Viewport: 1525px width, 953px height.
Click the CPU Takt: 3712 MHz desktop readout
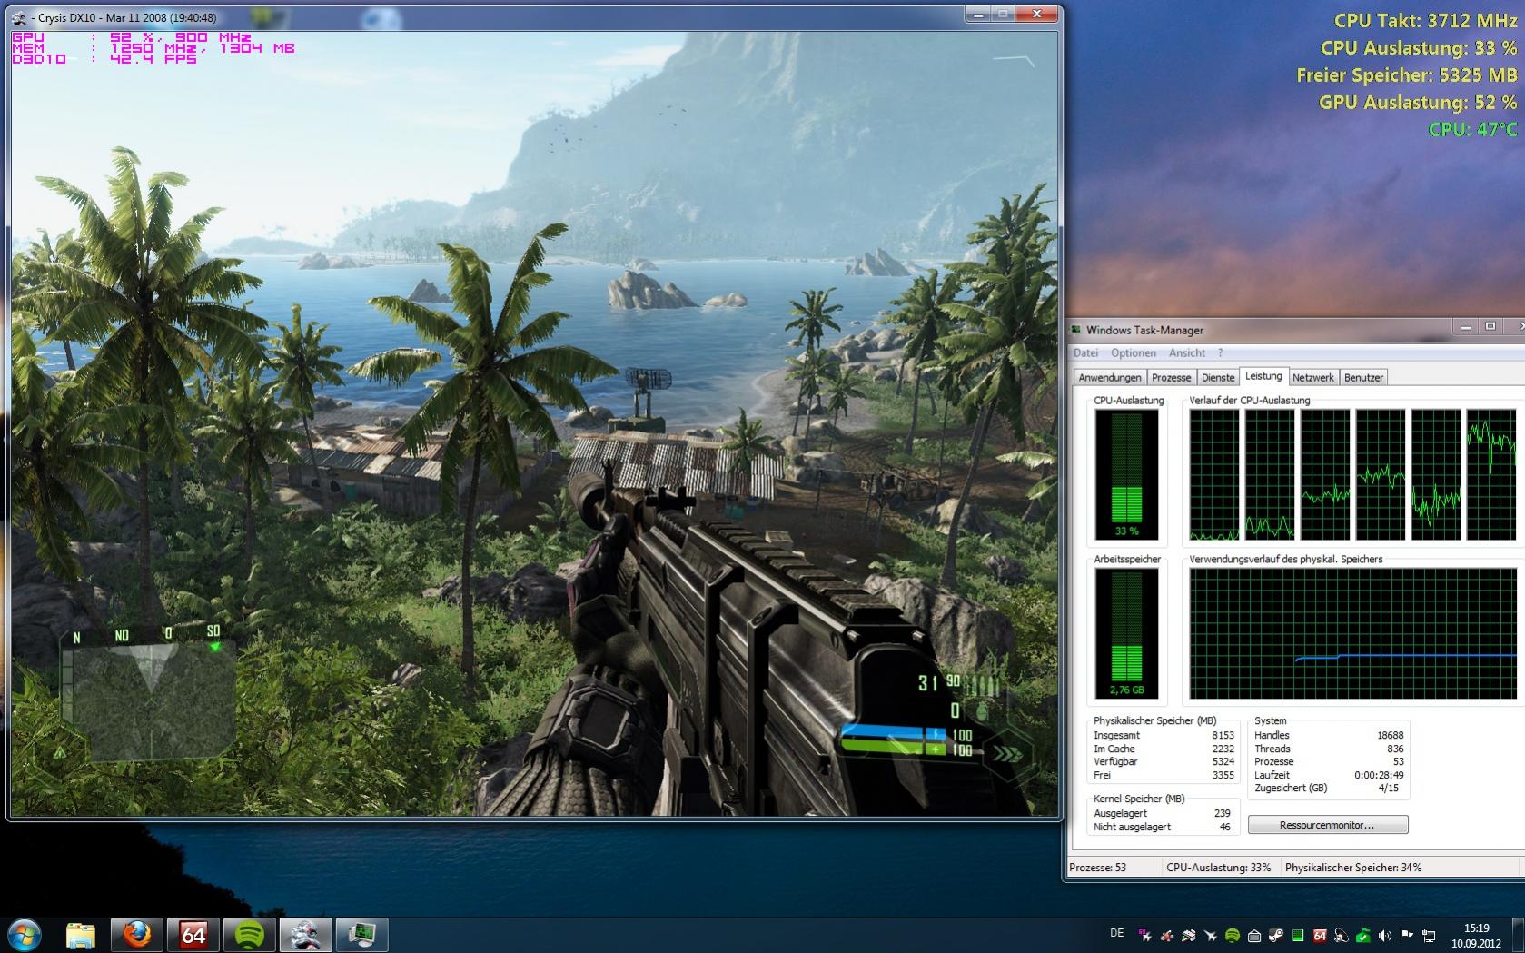[1425, 20]
